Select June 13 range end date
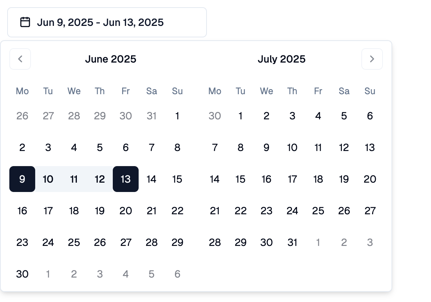This screenshot has width=431, height=302. point(126,179)
